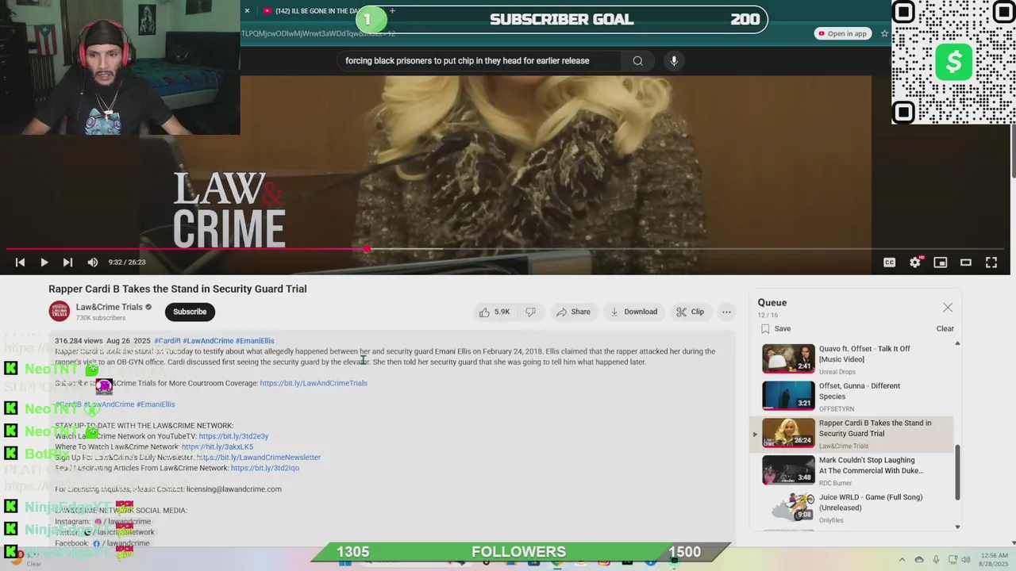Click the queue scroll up arrow
The height and width of the screenshot is (571, 1016).
[957, 343]
